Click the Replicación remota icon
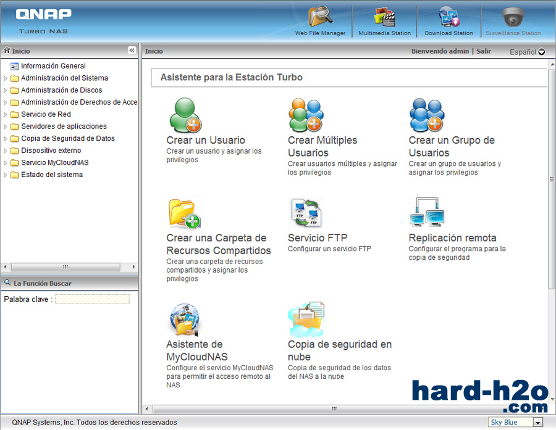 click(427, 212)
